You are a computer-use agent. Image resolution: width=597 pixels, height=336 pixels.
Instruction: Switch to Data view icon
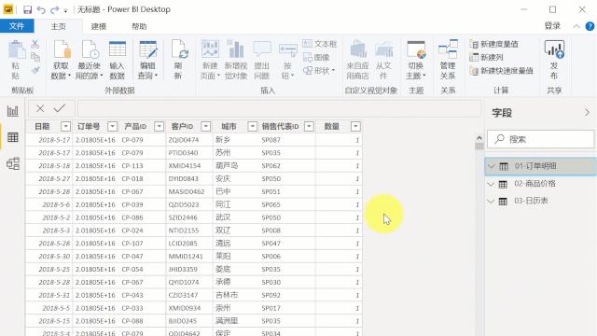coord(13,137)
